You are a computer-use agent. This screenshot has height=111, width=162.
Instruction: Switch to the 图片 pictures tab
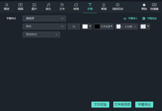pyautogui.click(x=34, y=7)
